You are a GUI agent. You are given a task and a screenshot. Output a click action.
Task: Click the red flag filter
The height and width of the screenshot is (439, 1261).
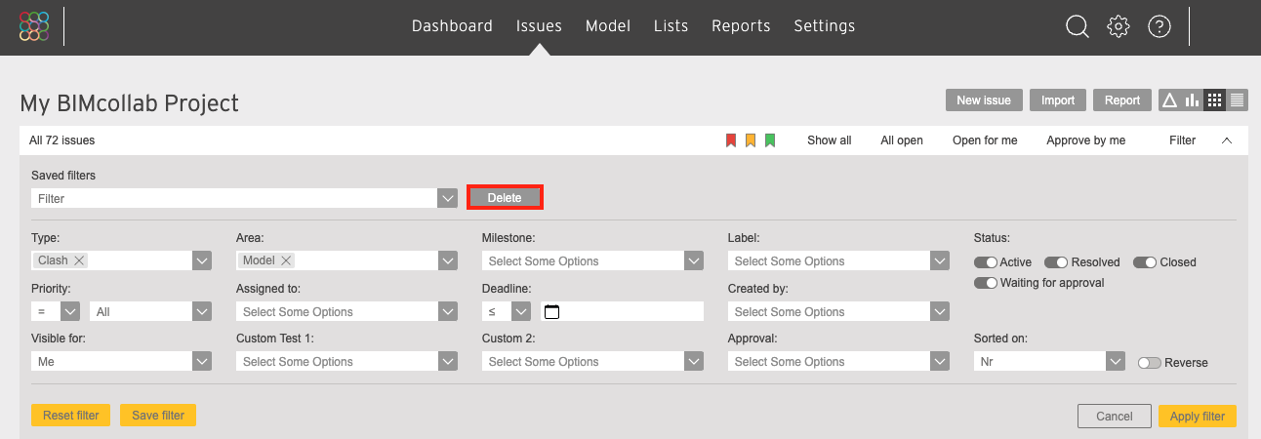(x=731, y=140)
